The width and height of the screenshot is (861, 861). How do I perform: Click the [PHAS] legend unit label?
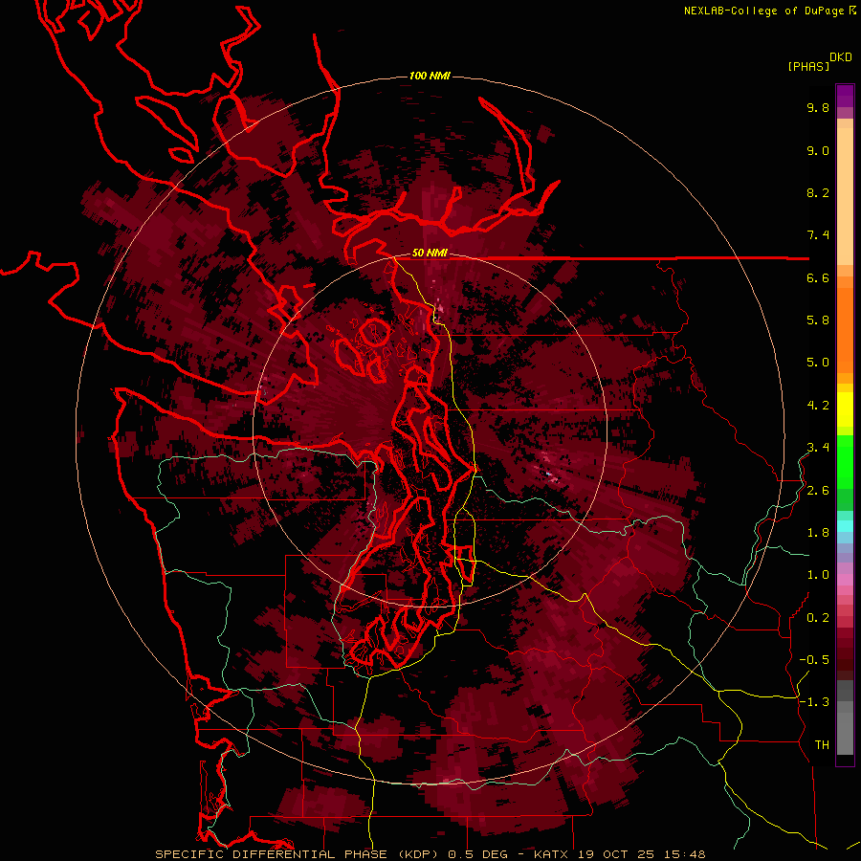[x=808, y=66]
